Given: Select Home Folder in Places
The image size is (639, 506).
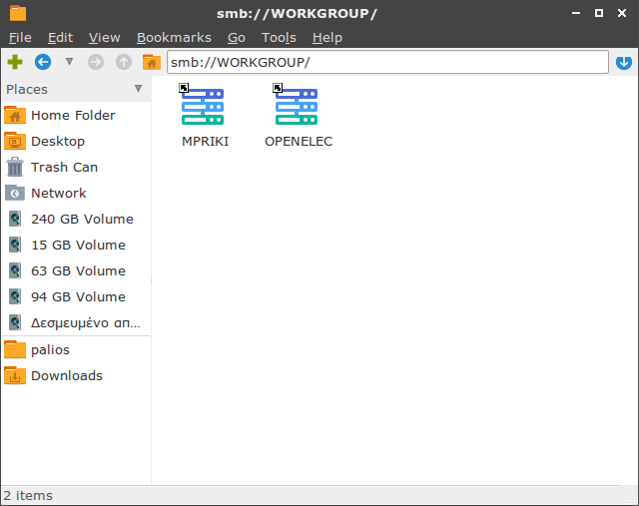Looking at the screenshot, I should click(76, 116).
